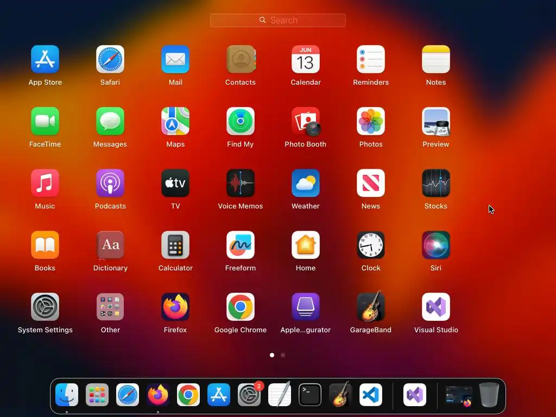Launch the Apple TV app
Screen dimensions: 556x417
pyautogui.click(x=175, y=183)
